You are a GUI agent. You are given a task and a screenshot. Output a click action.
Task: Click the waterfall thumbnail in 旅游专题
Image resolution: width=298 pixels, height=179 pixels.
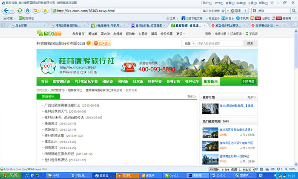coord(210,109)
